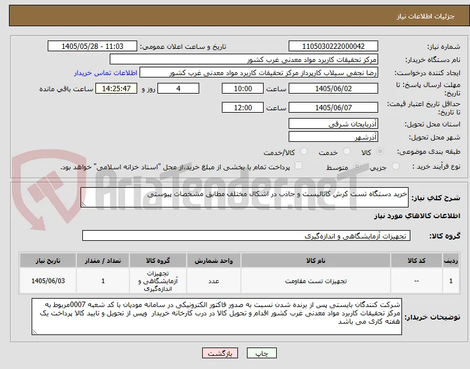Click the واحد شمارش column header
This screenshot has height=369, width=470.
click(214, 261)
